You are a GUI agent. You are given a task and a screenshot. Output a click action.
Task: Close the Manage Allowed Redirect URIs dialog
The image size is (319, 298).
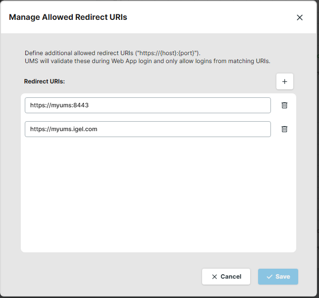[x=299, y=17]
